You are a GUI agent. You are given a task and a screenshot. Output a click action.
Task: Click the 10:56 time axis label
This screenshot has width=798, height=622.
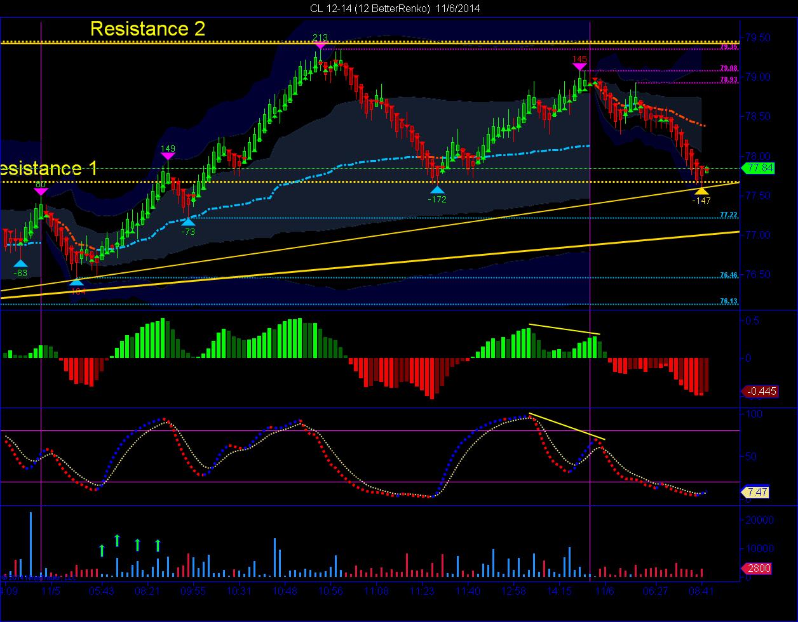pyautogui.click(x=330, y=591)
